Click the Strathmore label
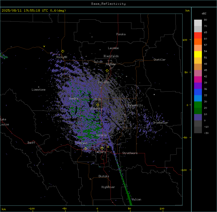 [x=130, y=153]
